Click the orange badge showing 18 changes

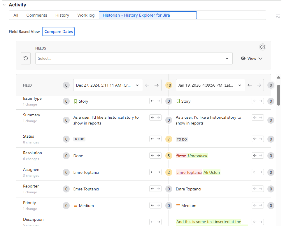pyautogui.click(x=169, y=85)
